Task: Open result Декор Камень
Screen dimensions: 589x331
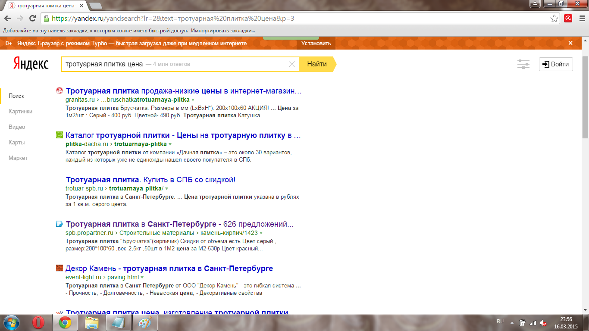Action: (x=169, y=269)
